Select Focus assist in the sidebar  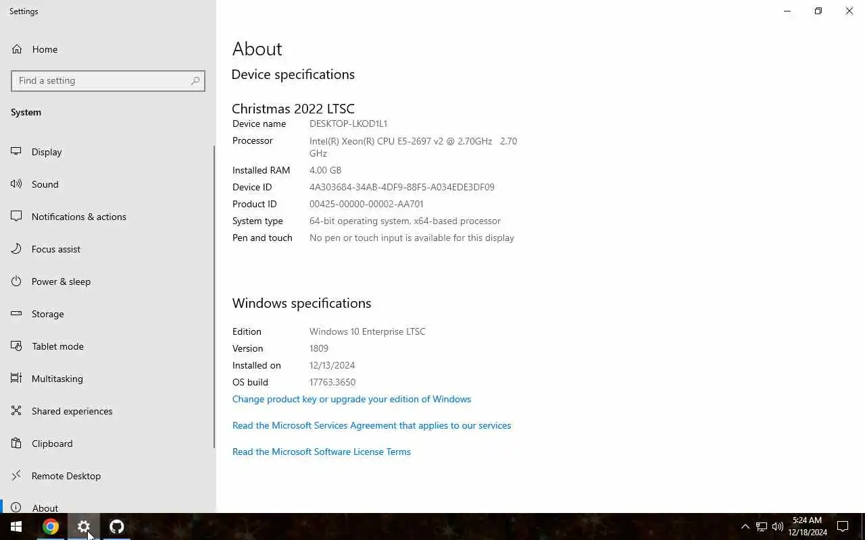(56, 249)
